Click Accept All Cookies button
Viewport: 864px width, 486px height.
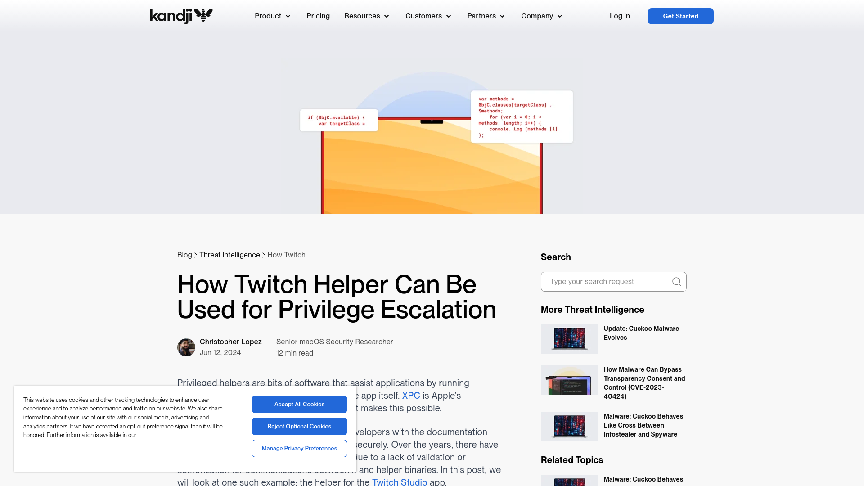coord(299,404)
